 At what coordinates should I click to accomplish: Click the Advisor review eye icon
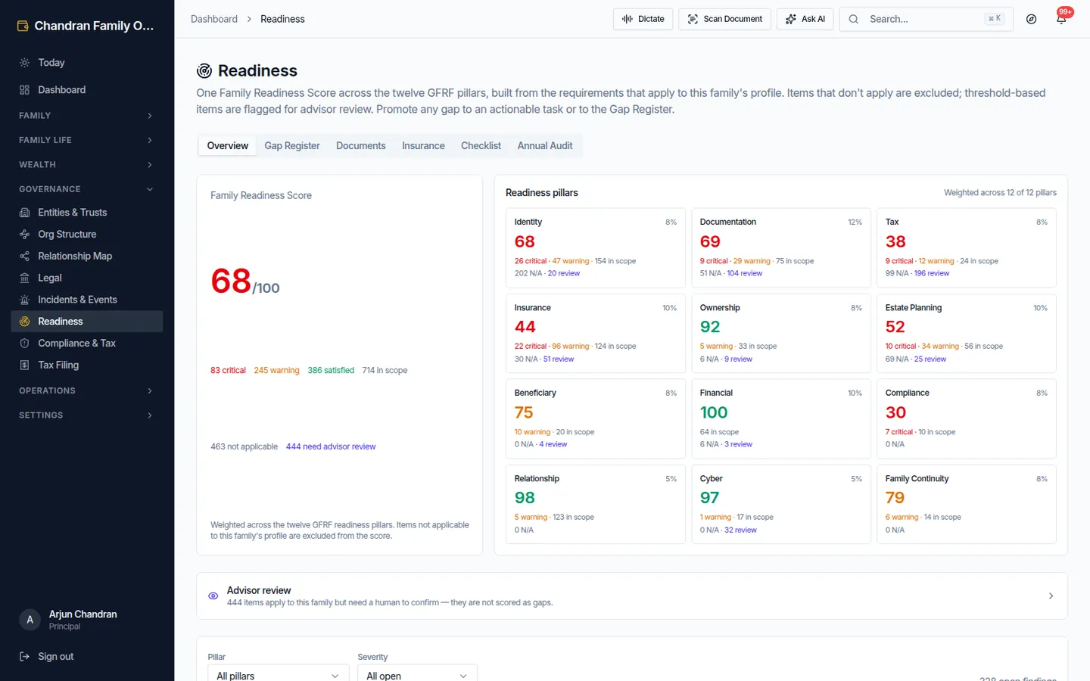[x=213, y=596]
